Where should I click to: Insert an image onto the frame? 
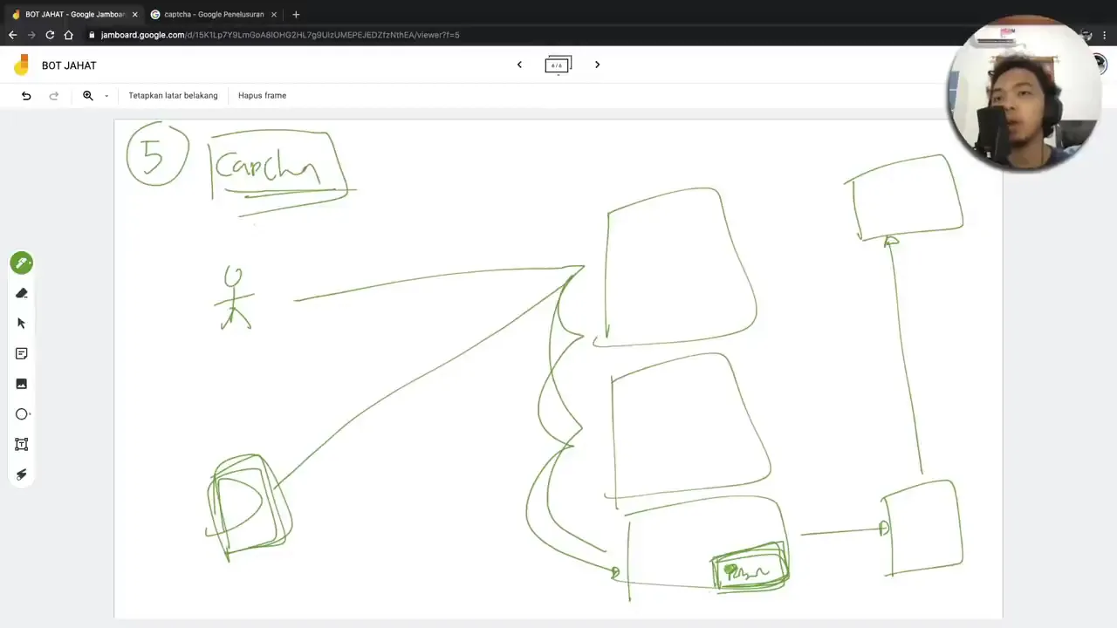22,384
